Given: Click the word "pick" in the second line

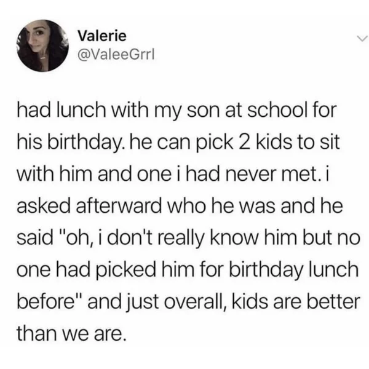Looking at the screenshot, I should 215,141.
